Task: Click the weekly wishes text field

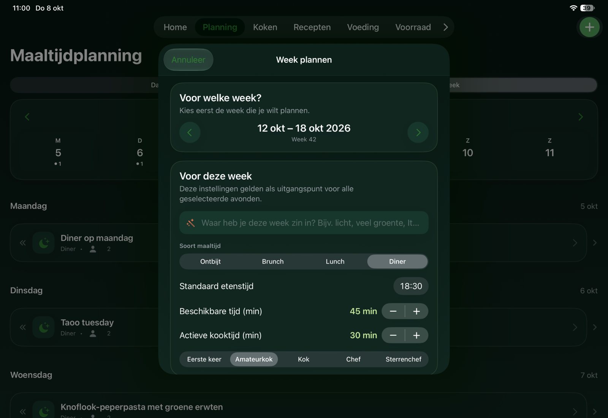Action: point(304,223)
